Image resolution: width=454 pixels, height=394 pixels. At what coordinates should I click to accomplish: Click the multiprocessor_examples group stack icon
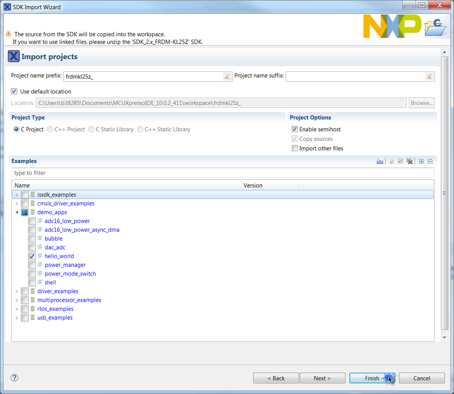click(33, 300)
